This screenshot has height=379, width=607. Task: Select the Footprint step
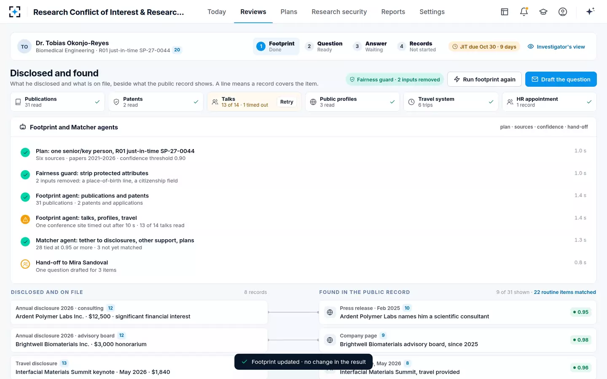pyautogui.click(x=276, y=47)
